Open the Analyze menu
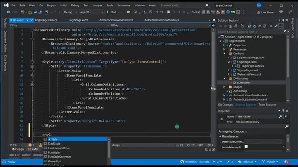Viewport: 298px width, 167px height. click(x=97, y=6)
